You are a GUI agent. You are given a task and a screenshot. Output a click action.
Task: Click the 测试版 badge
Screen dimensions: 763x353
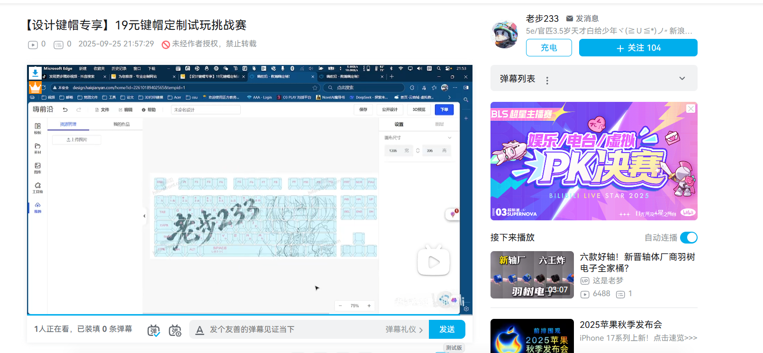pos(454,348)
